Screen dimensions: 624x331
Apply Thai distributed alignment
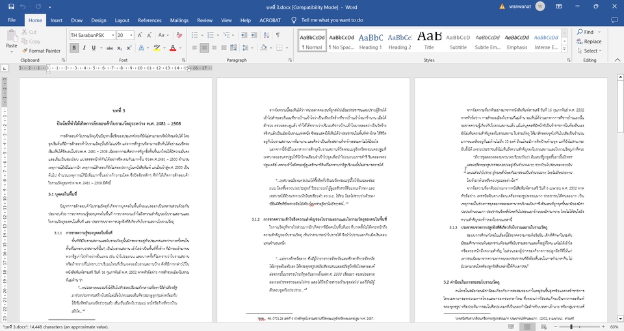coord(233,47)
